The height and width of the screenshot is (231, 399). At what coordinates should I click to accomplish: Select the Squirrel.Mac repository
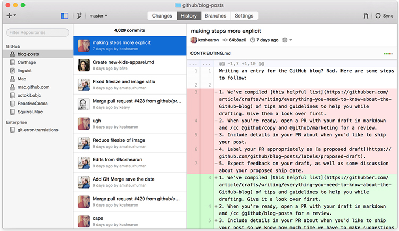click(x=38, y=112)
